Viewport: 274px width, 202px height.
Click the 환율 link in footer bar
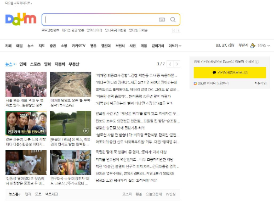pos(139,194)
